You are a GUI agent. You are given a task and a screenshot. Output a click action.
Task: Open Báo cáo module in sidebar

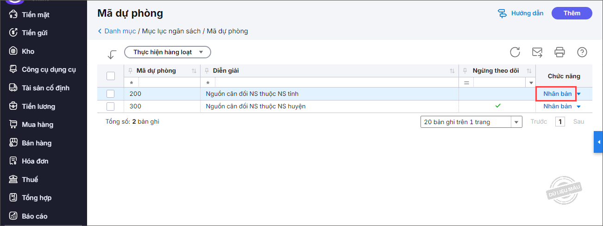[x=34, y=216]
